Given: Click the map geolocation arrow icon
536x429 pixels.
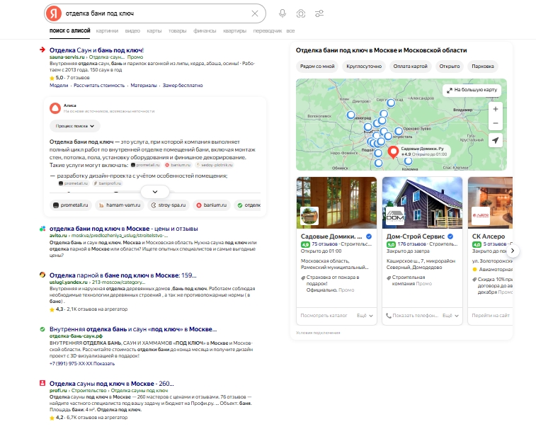Looking at the screenshot, I should 495,141.
